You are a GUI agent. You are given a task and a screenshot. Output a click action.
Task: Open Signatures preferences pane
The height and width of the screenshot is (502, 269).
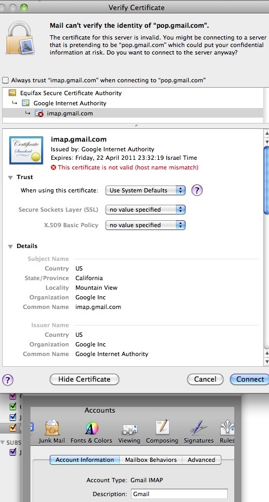tap(198, 432)
